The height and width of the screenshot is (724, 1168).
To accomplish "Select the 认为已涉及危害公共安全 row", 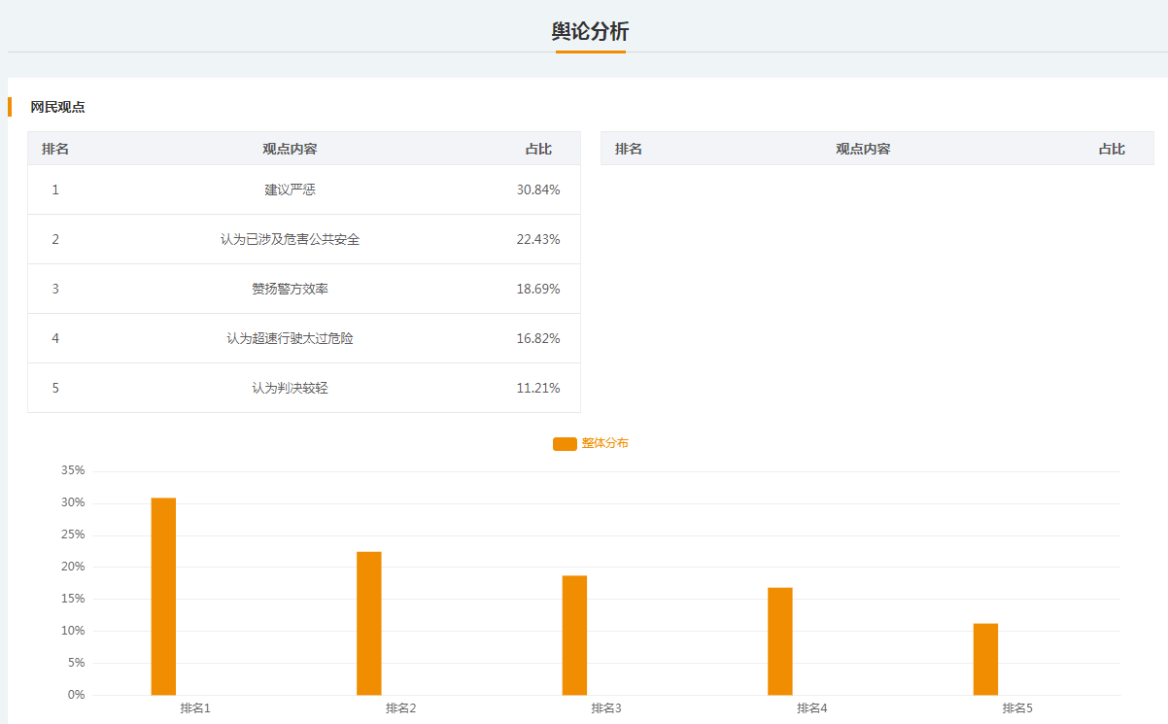I will 304,239.
